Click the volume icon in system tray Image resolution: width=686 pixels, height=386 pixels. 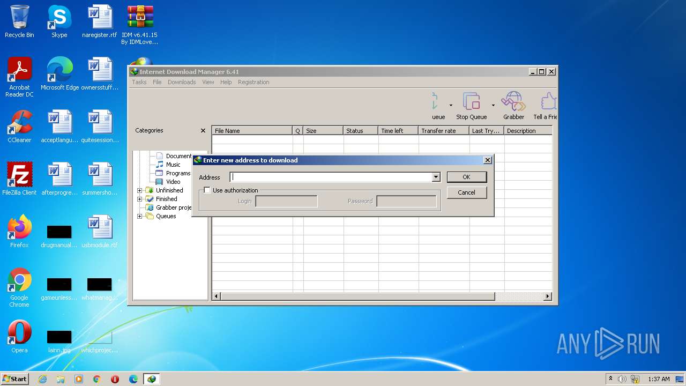pyautogui.click(x=622, y=379)
